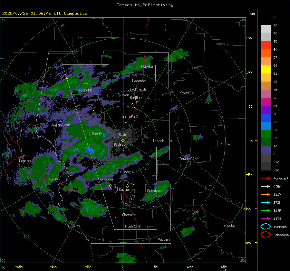Click the 65 dBZ red swatch

click(266, 45)
